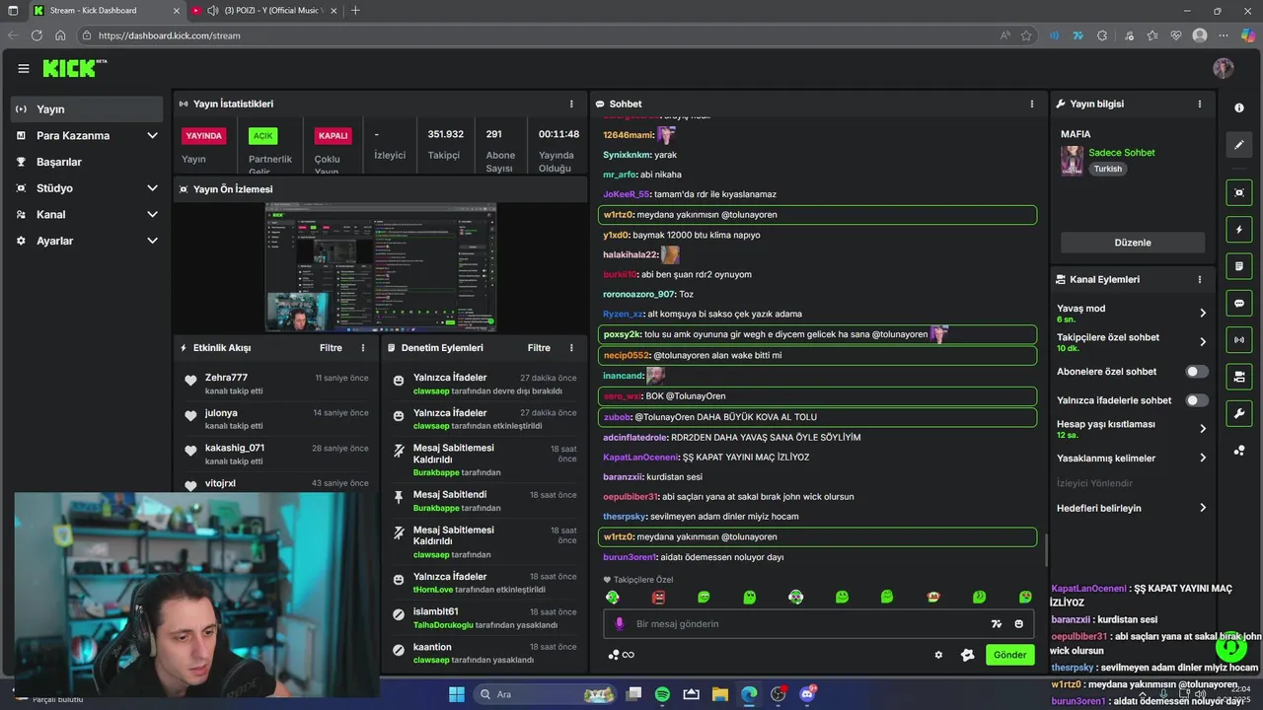Open a new browser tab

point(355,11)
